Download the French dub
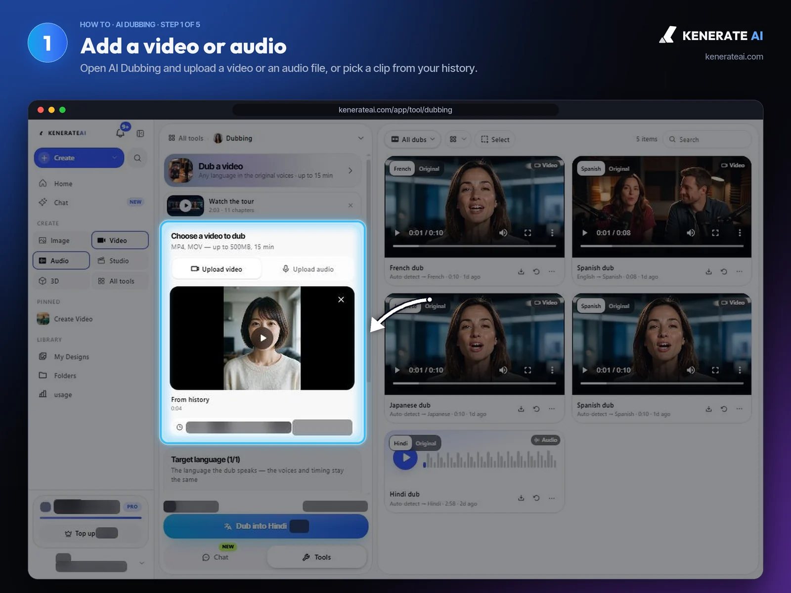Image resolution: width=791 pixels, height=593 pixels. pos(521,272)
